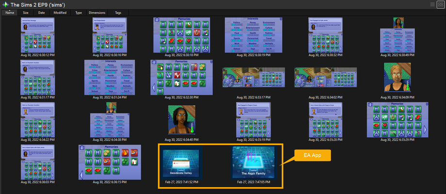
Task: Select the thumbnail from 6:30:32 PM
Action: tap(325, 35)
